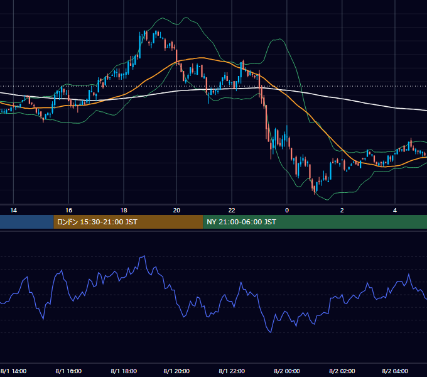Select the London 15:30-21:00 JST session bar

128,222
